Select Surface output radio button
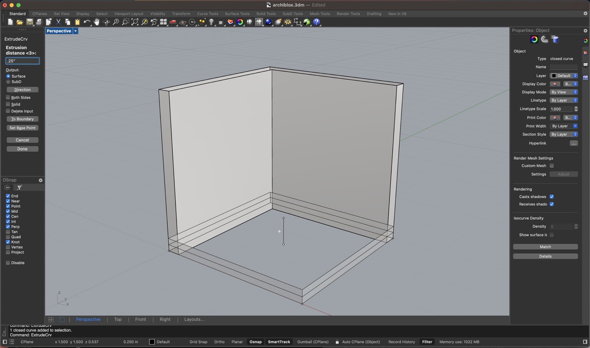 pos(8,76)
